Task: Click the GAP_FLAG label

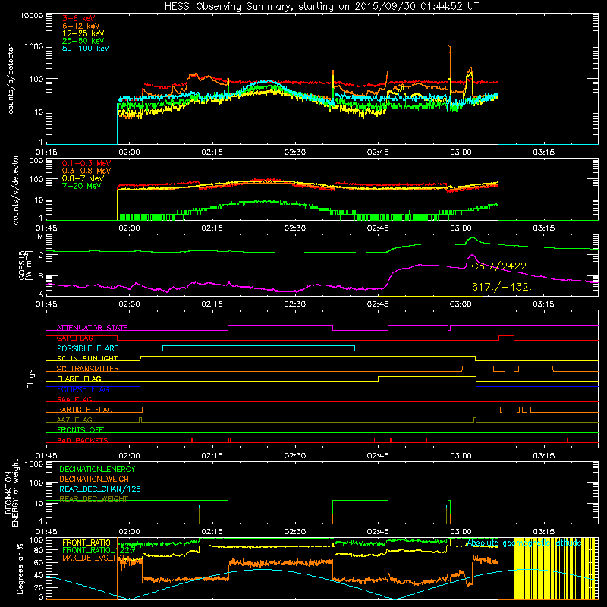Action: tap(74, 338)
